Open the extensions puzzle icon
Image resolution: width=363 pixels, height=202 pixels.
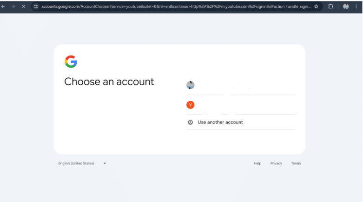(330, 7)
